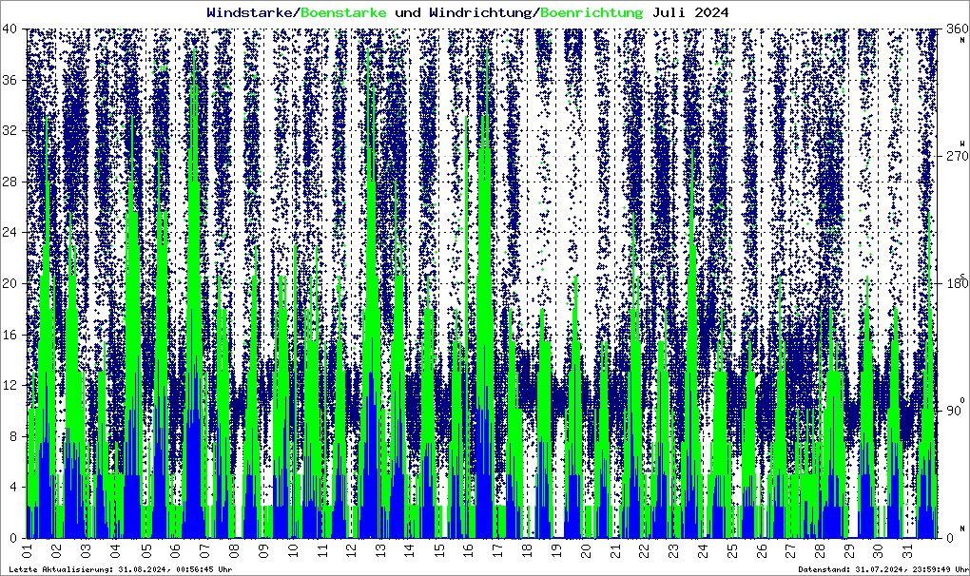Click the '17' day label on date axis

[x=497, y=548]
